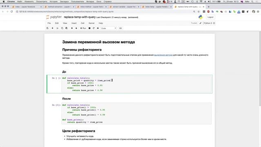Copy selected cells icon in toolbar
Image resolution: width=261 pixels, height=147 pixels.
(x=62, y=28)
